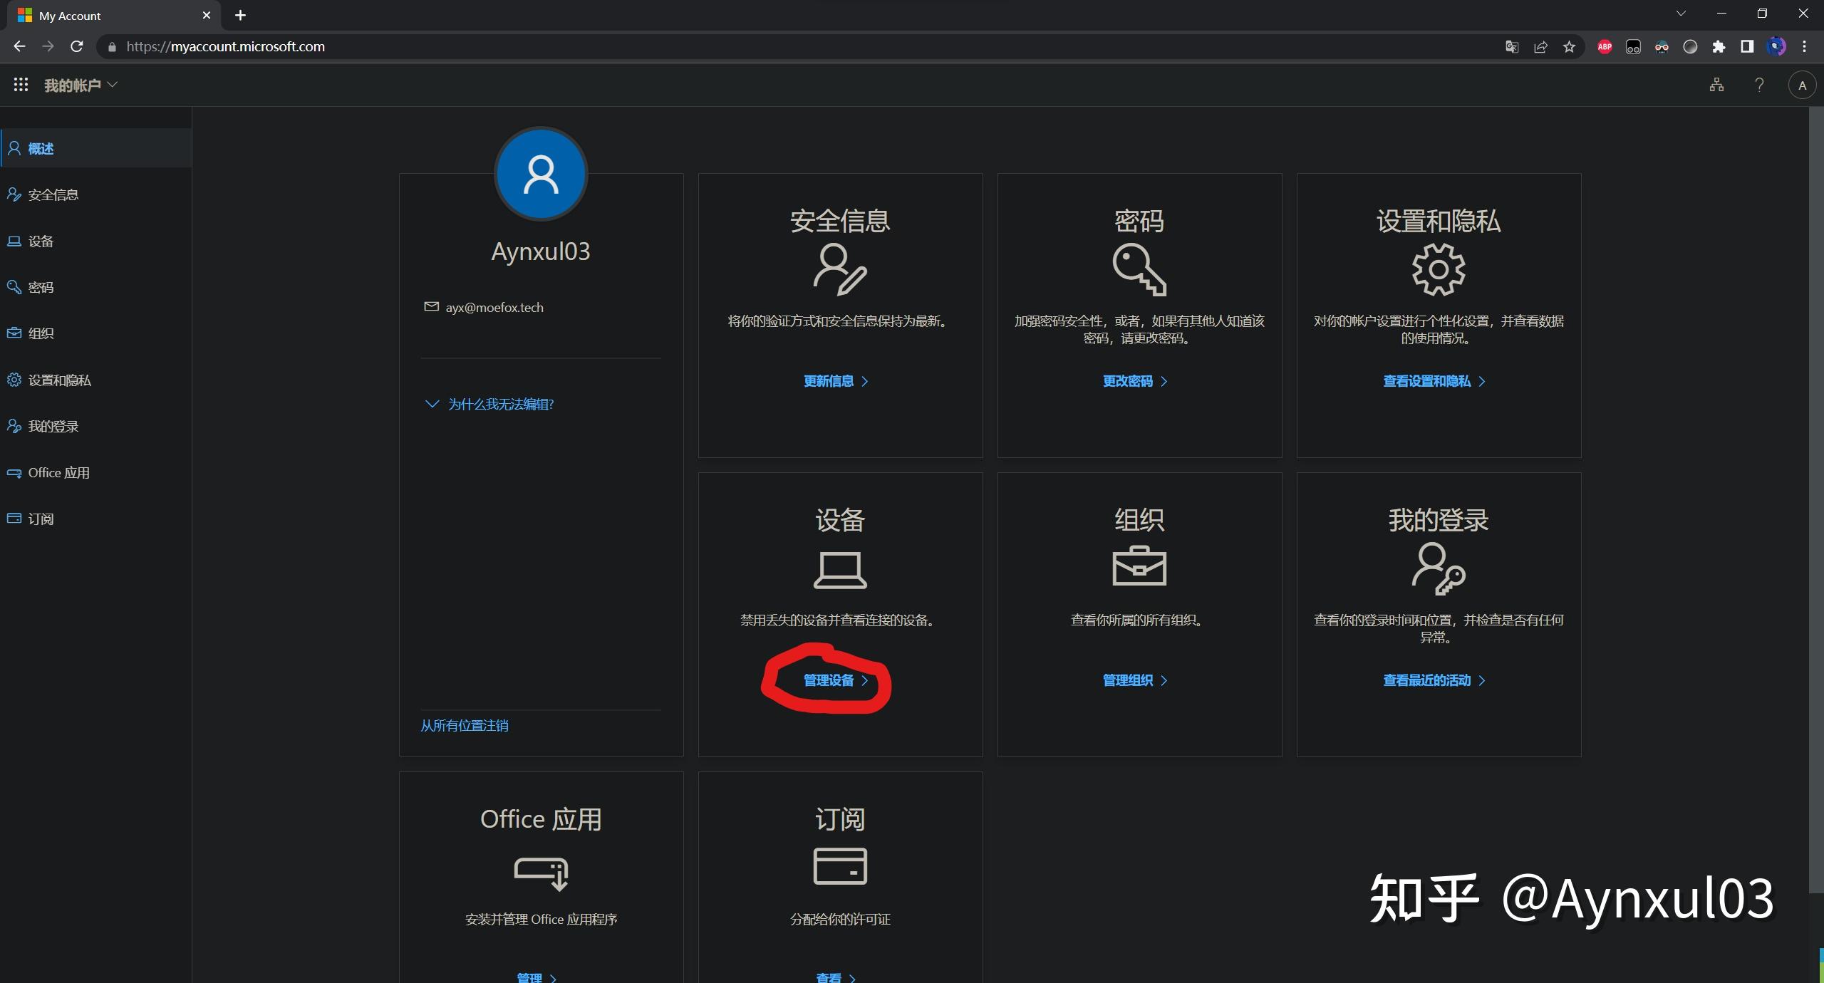Viewport: 1824px width, 983px height.
Task: Open the app launcher waffle icon
Action: pyautogui.click(x=21, y=85)
